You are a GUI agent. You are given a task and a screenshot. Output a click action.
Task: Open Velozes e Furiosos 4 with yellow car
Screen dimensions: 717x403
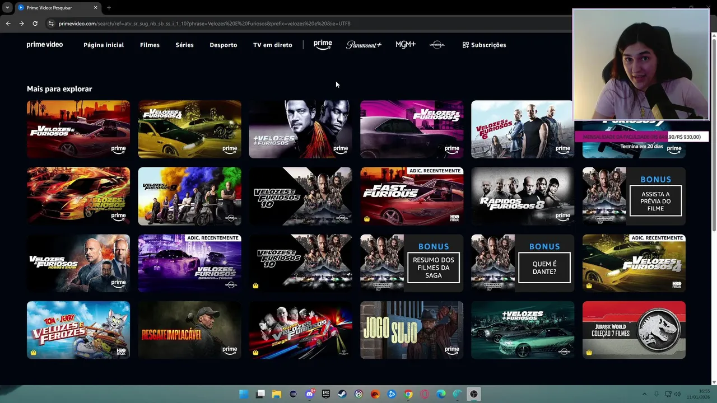pos(190,129)
